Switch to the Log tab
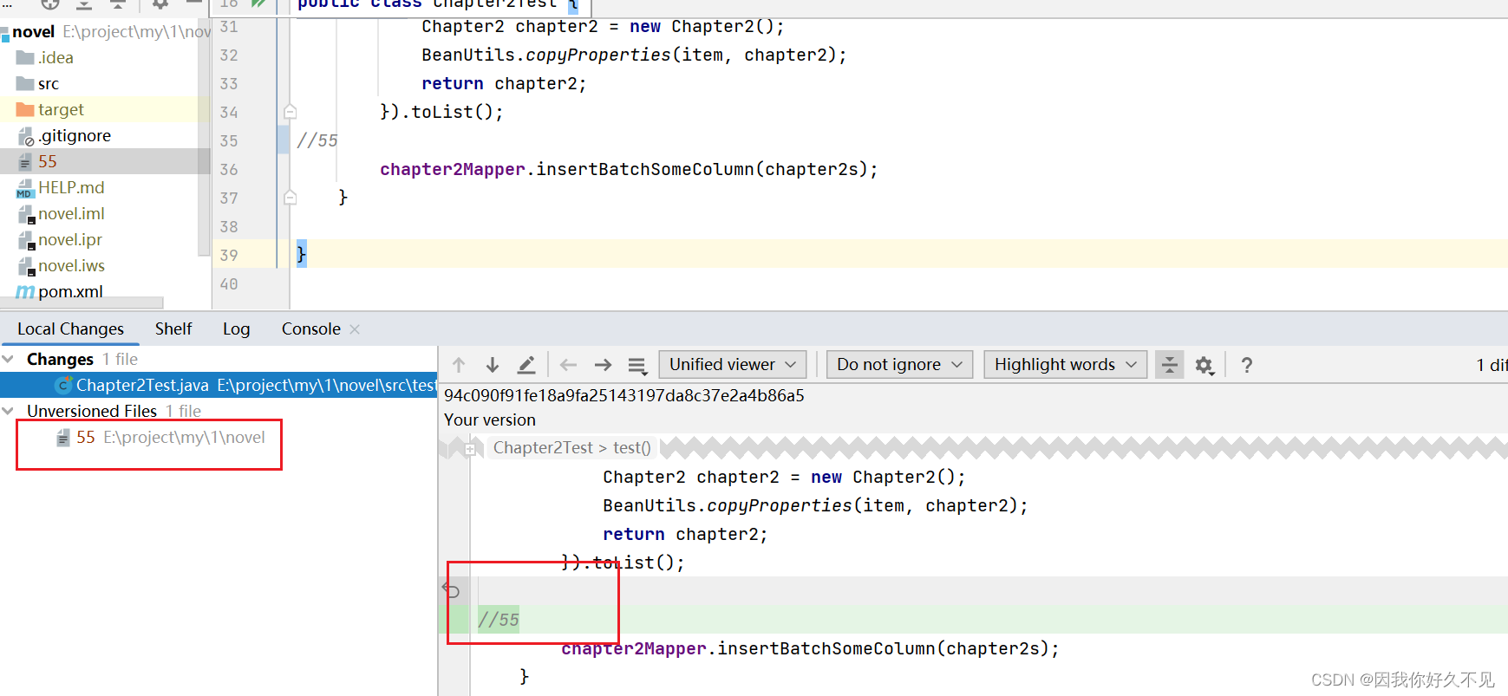 (x=236, y=329)
